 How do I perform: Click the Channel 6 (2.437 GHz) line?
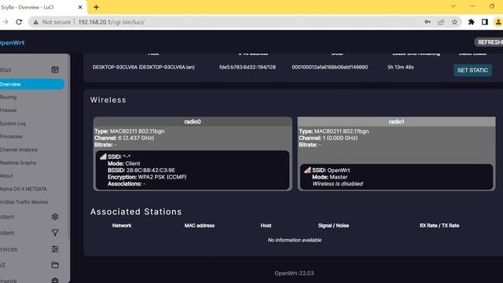click(124, 138)
